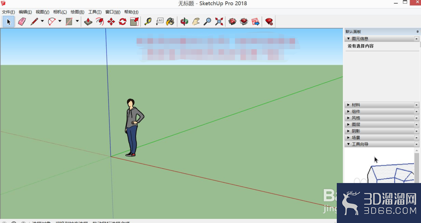Open the 视图(V) menu
The height and width of the screenshot is (223, 421).
(43, 12)
